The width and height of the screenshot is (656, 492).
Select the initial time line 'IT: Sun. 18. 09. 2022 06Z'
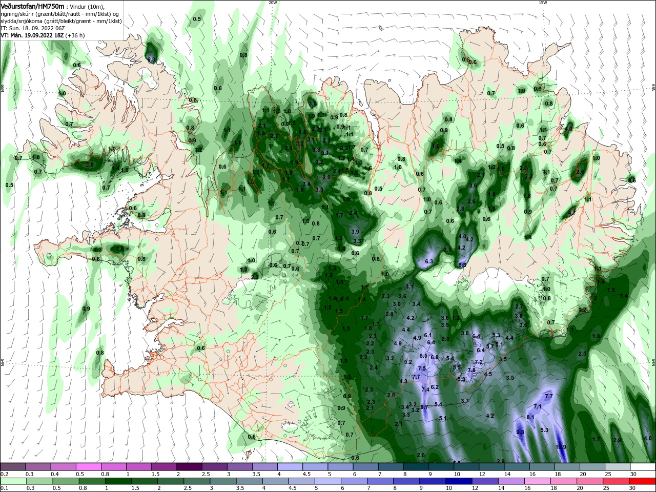(x=32, y=29)
